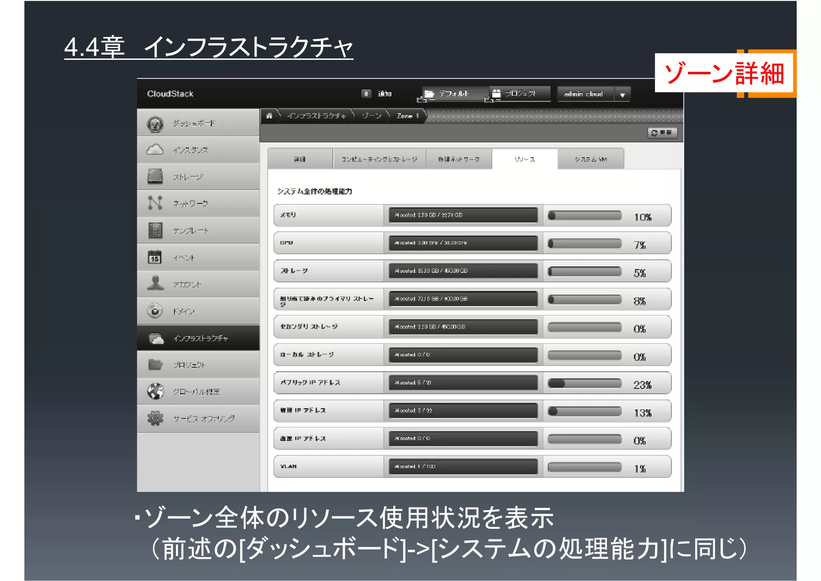Viewport: 821px width, 581px height.
Task: Click the 7% CPU percentage
Action: click(x=640, y=245)
